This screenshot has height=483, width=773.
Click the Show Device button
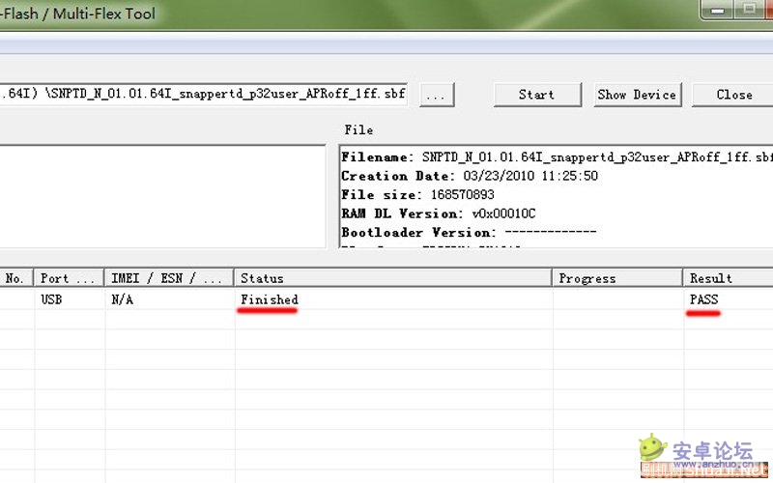[x=638, y=95]
